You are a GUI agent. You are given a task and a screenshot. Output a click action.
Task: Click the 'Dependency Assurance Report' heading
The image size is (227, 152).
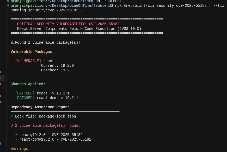[x=40, y=107]
